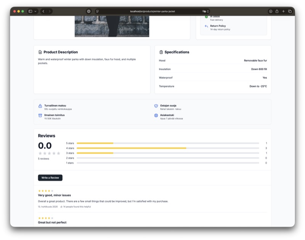Open the sidebar options dropdown chevron
Screen dimensions: 305x240
click(35, 11)
